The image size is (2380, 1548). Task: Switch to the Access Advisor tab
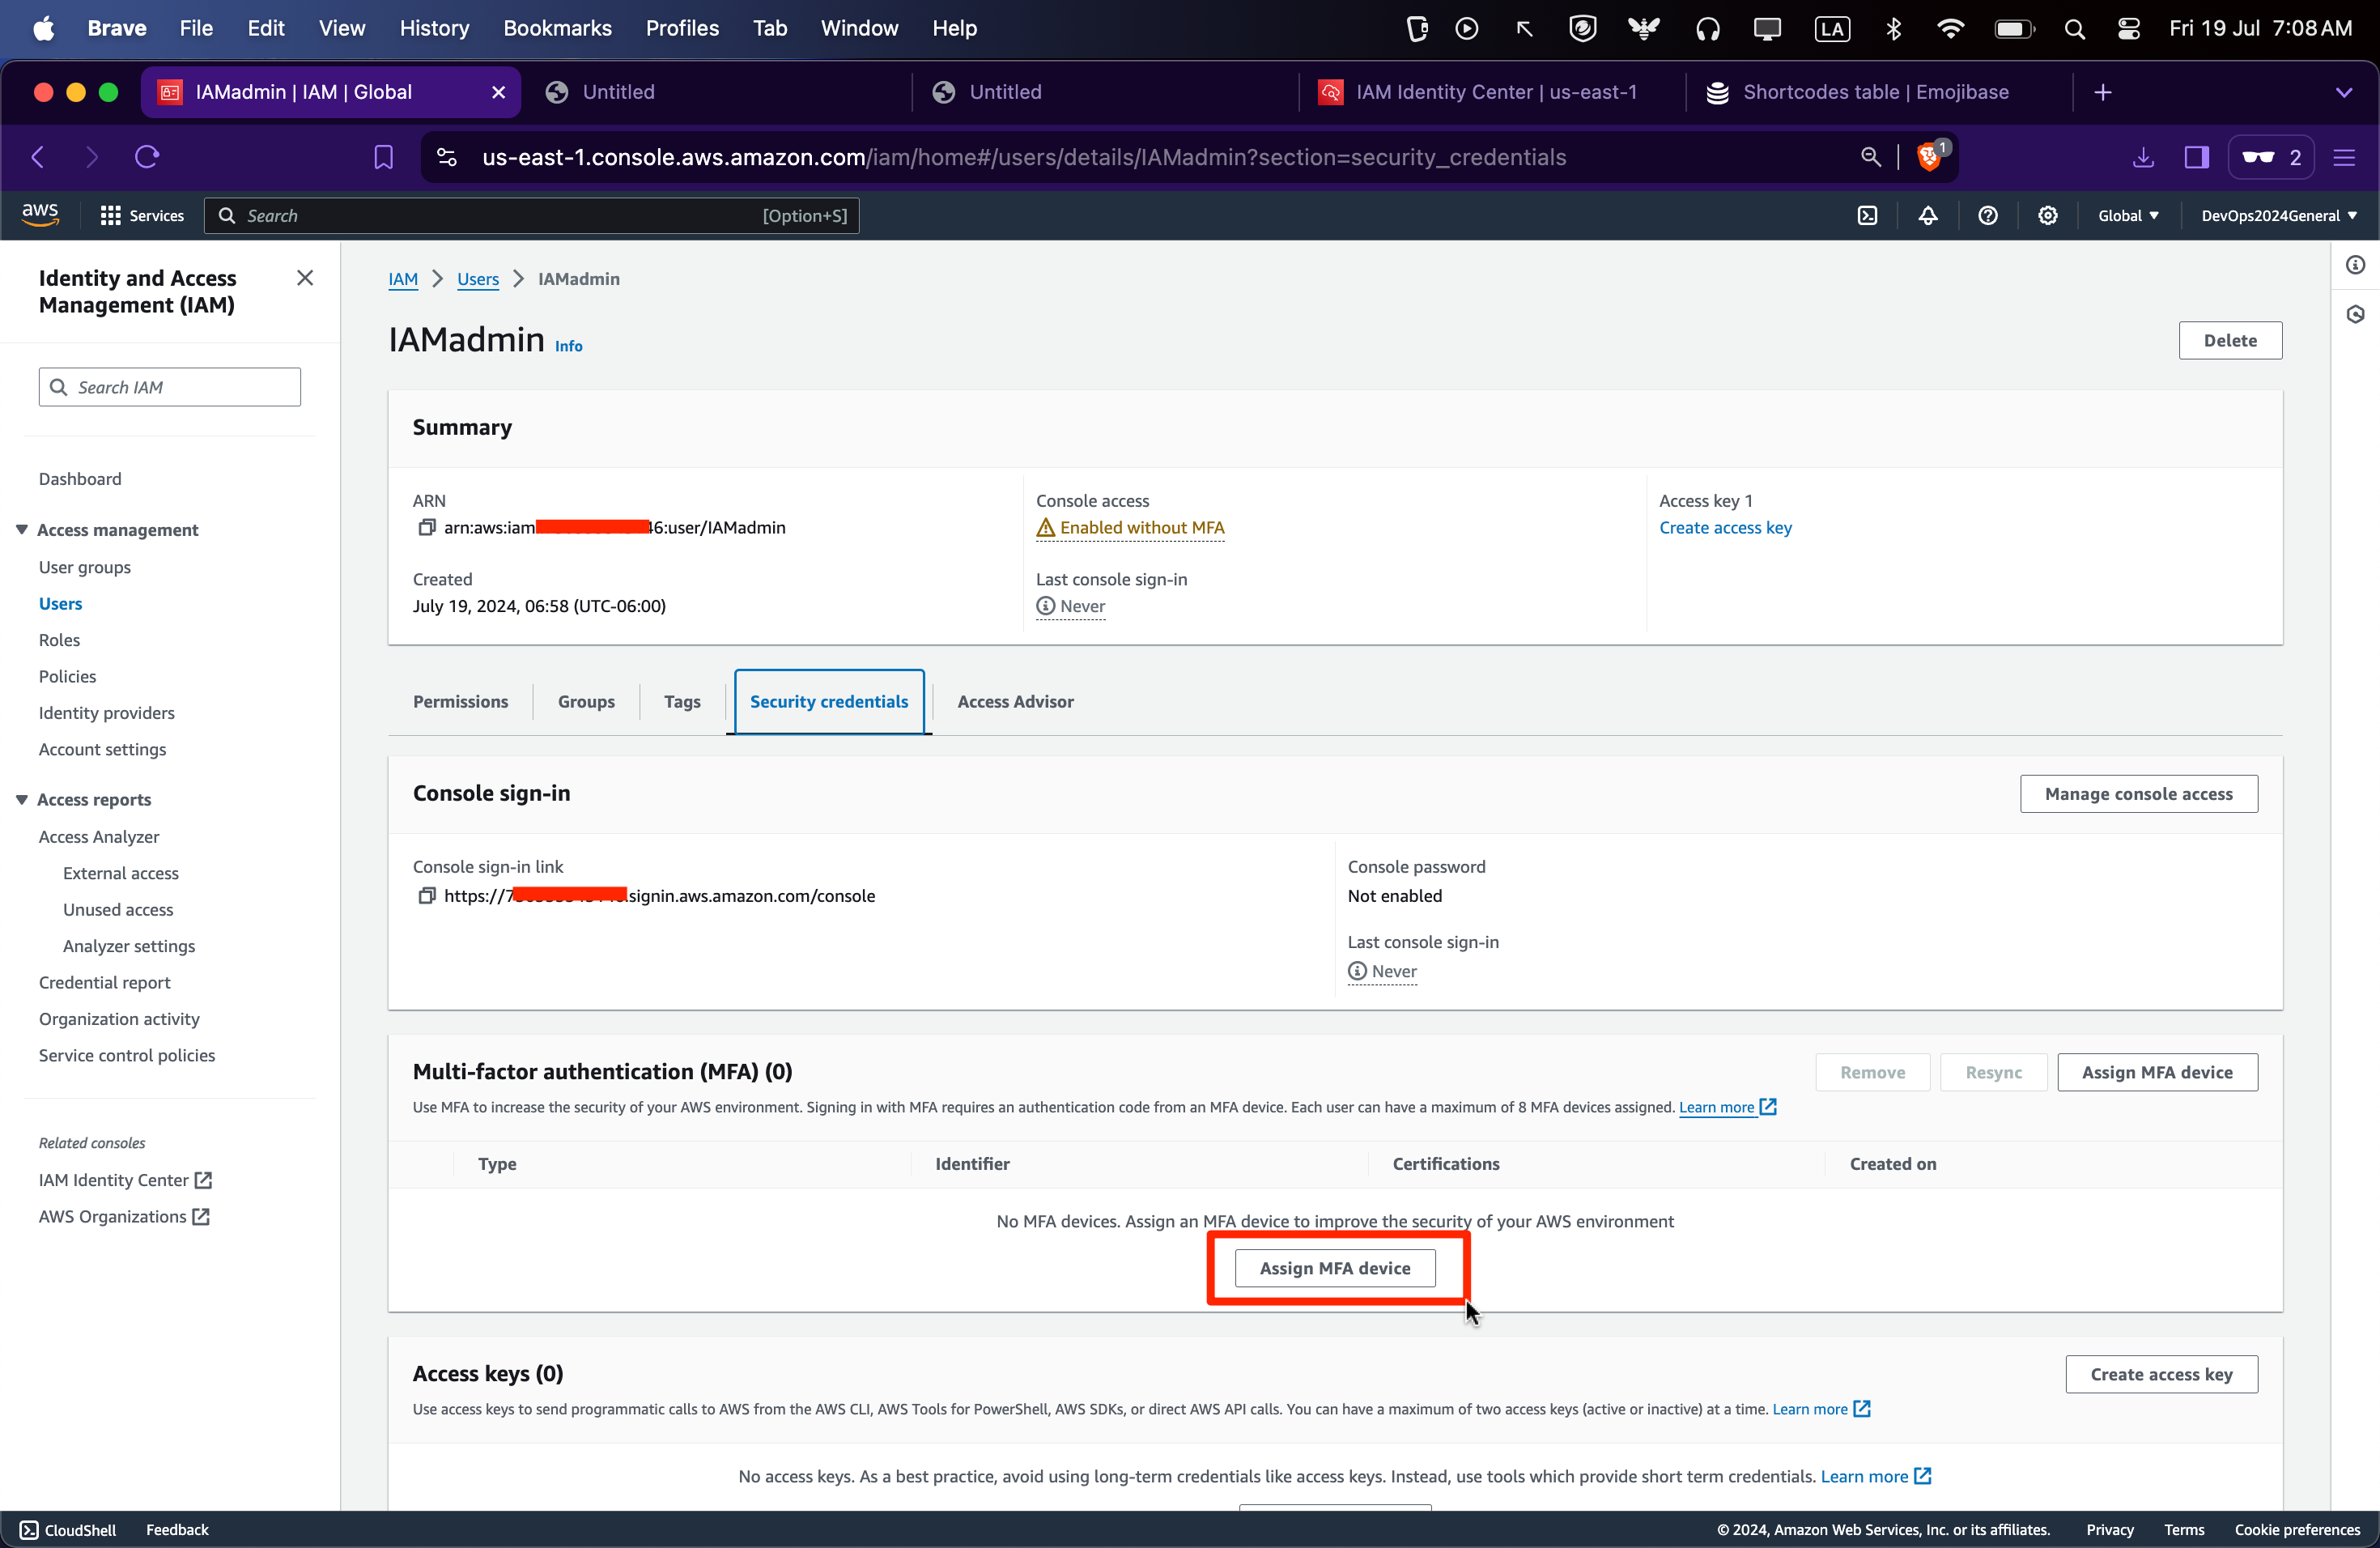1015,702
